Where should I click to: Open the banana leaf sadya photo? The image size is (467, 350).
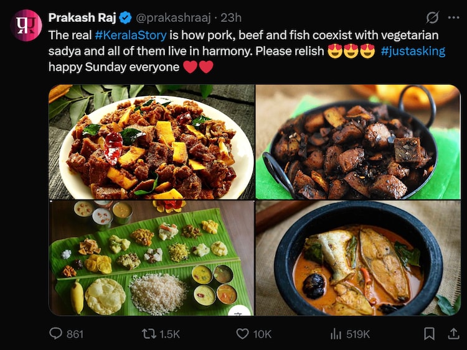pyautogui.click(x=151, y=258)
